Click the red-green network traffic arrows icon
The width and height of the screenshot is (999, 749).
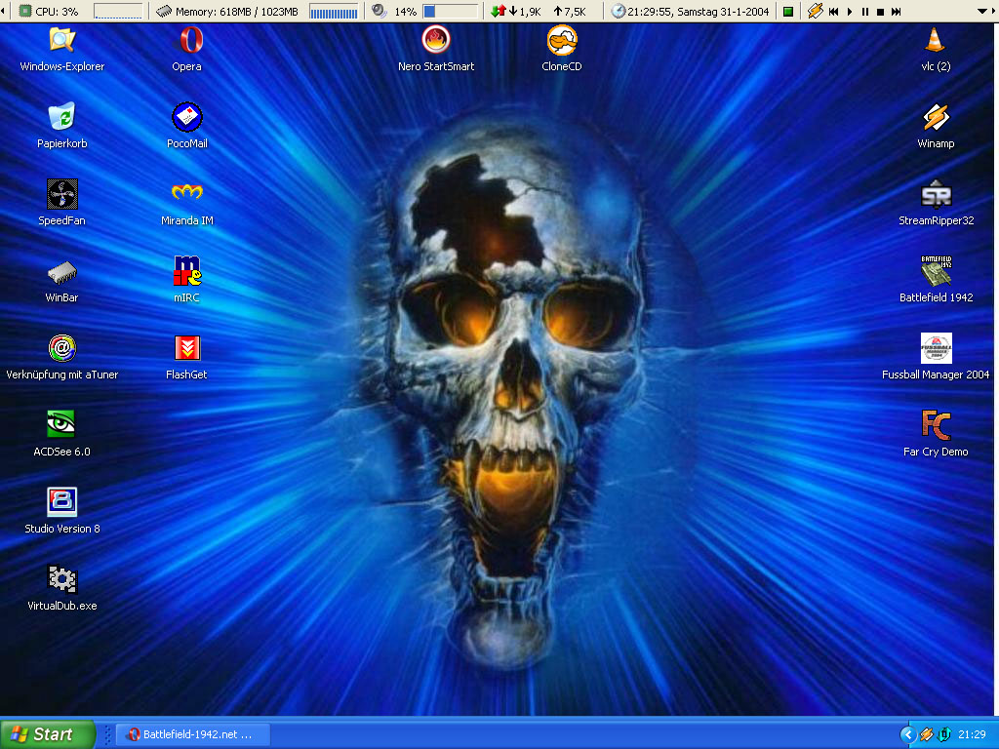point(498,11)
